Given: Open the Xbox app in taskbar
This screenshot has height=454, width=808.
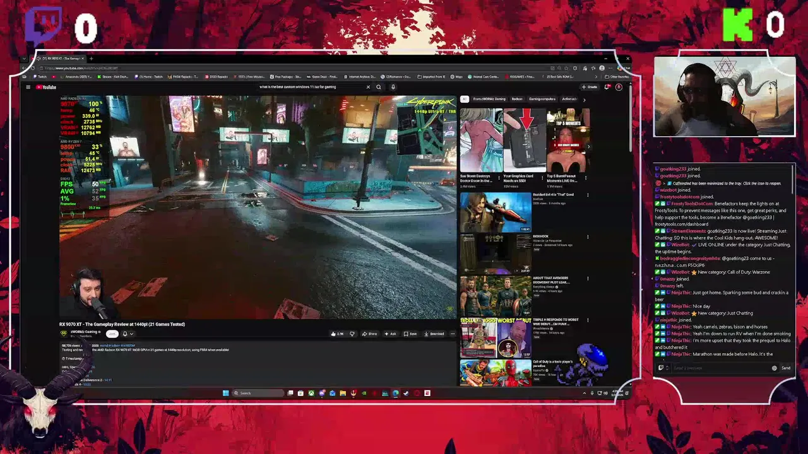Looking at the screenshot, I should [x=311, y=393].
